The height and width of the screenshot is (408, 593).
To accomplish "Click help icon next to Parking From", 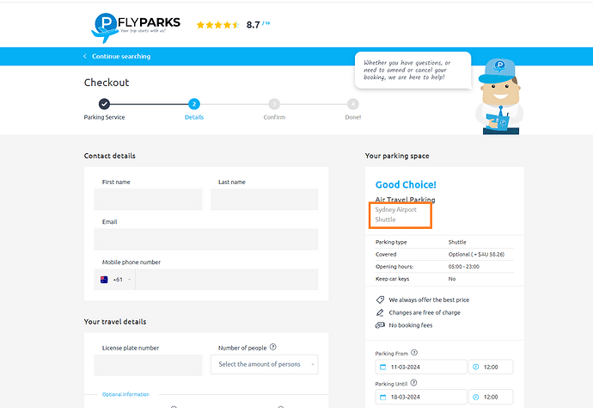I will (x=414, y=353).
